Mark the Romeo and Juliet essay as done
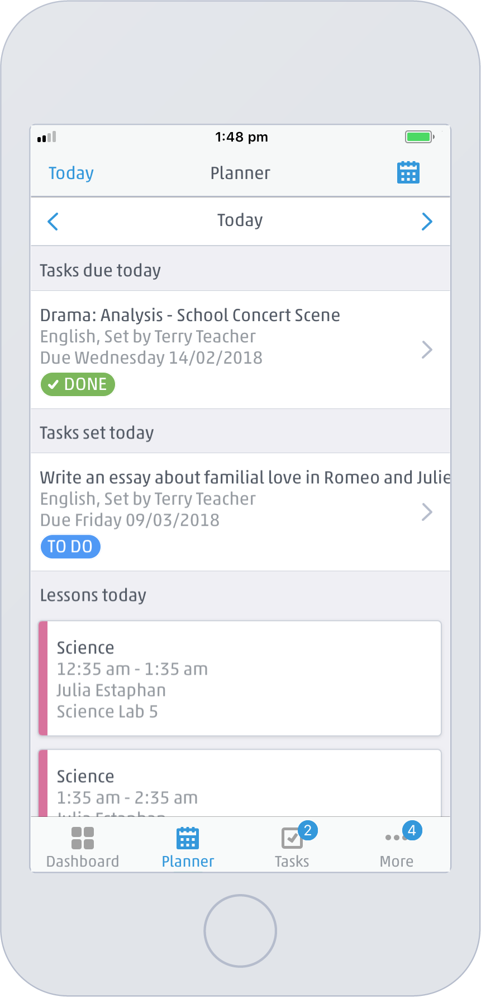This screenshot has height=997, width=481. 70,547
